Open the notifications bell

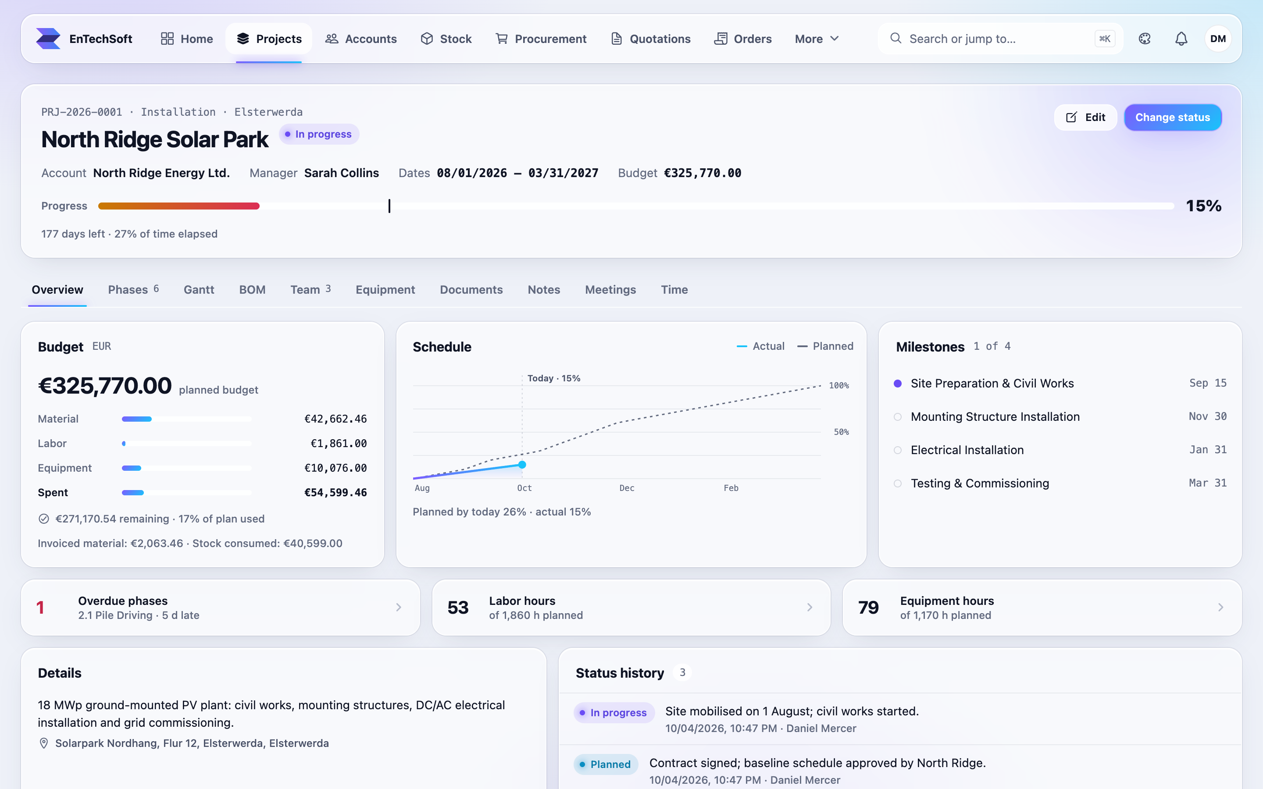click(1181, 39)
